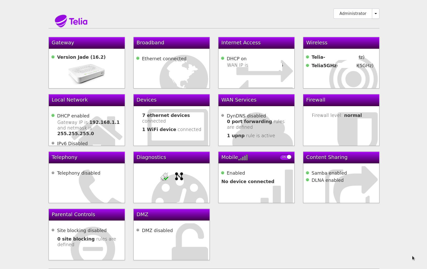
Task: Open the Telephony card header
Action: [x=87, y=157]
